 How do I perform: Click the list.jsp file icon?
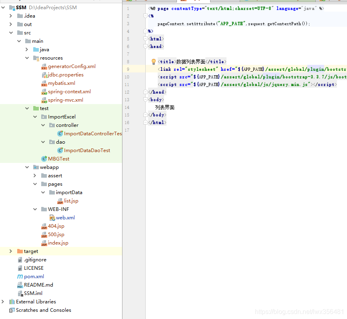point(60,201)
